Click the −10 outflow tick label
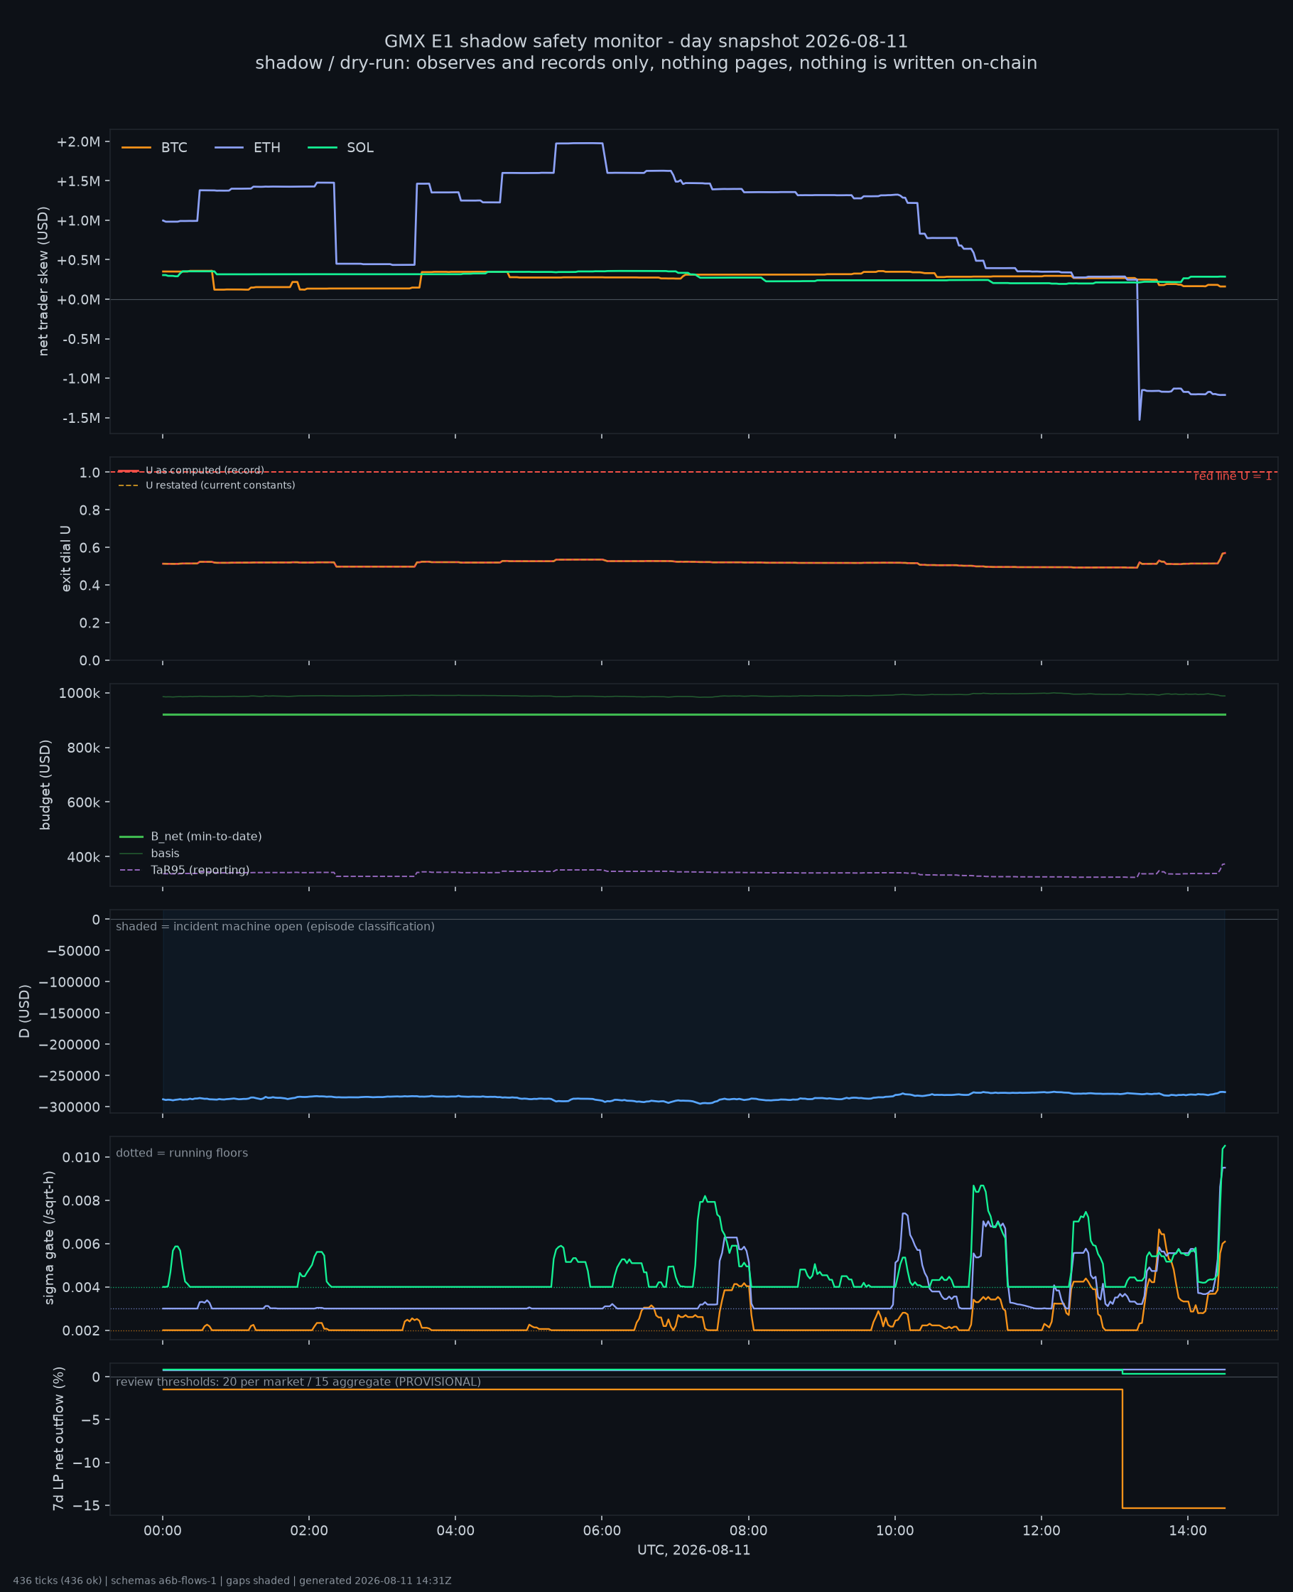Image resolution: width=1293 pixels, height=1592 pixels. 87,1463
